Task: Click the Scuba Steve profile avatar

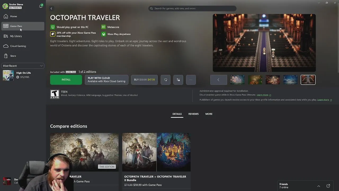Action: (x=5, y=6)
